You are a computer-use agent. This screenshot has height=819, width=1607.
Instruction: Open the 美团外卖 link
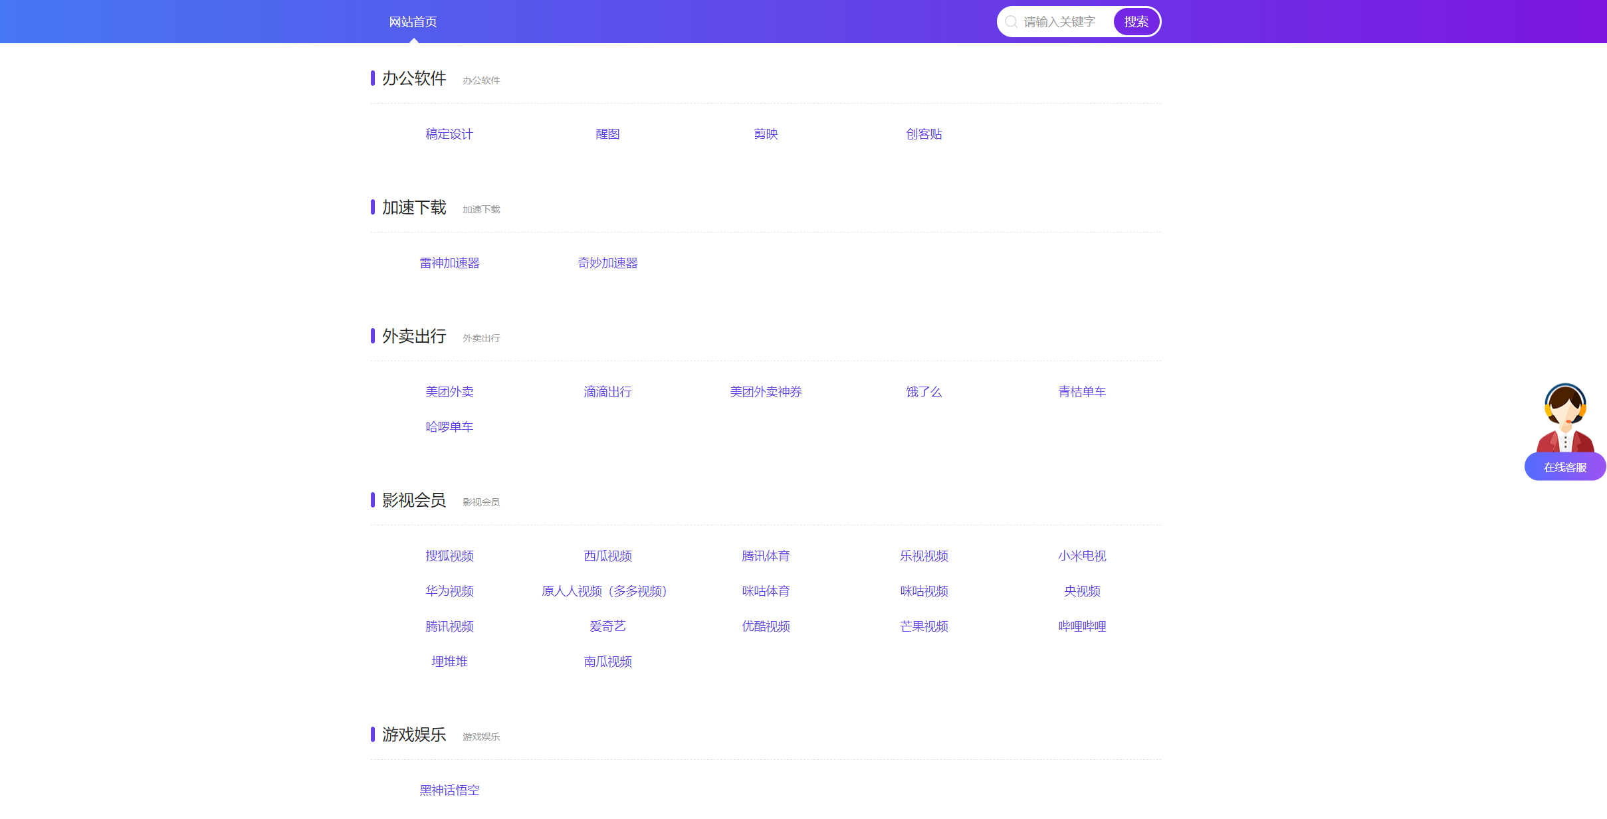(x=449, y=392)
